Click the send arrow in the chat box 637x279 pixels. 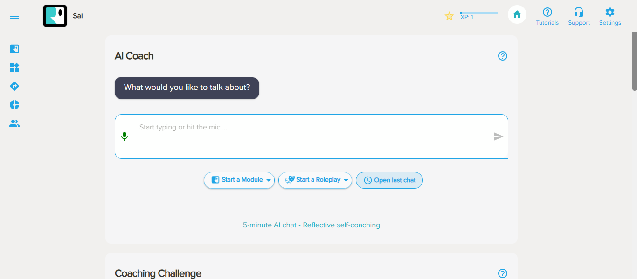[x=498, y=136]
